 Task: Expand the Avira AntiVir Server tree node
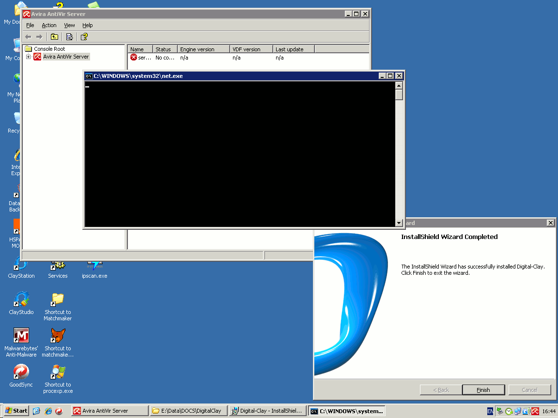coord(28,57)
